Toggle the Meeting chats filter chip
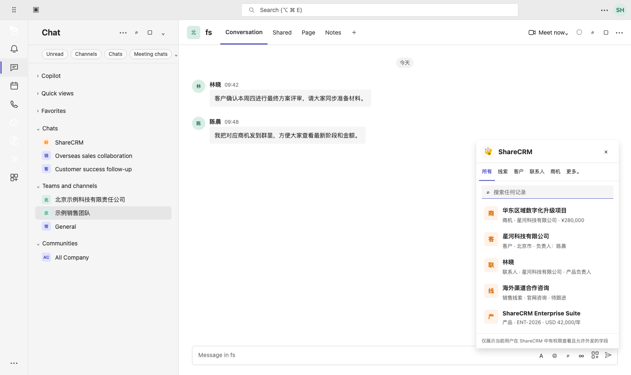The width and height of the screenshot is (631, 375). click(151, 54)
